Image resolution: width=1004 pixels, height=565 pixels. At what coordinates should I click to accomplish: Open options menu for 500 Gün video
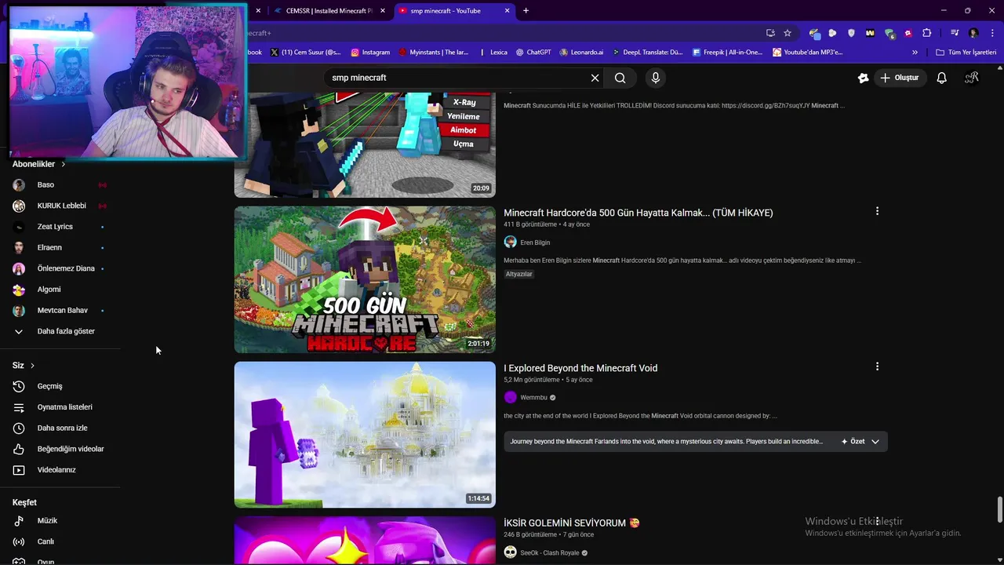tap(877, 211)
